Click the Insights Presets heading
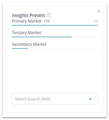The width and height of the screenshot is (109, 120). (28, 15)
